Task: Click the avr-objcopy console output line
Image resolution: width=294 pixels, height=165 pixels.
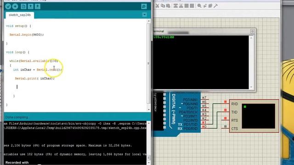Action: pos(75,124)
